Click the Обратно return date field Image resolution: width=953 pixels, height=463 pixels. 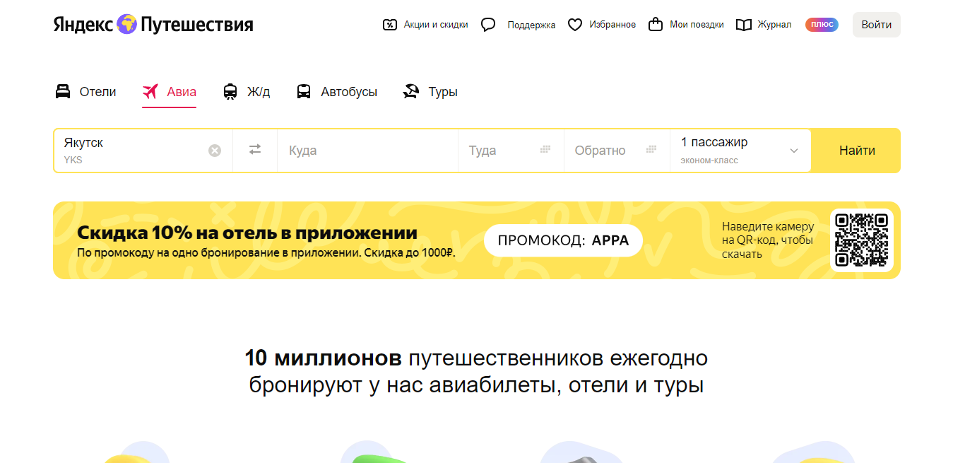(x=617, y=151)
